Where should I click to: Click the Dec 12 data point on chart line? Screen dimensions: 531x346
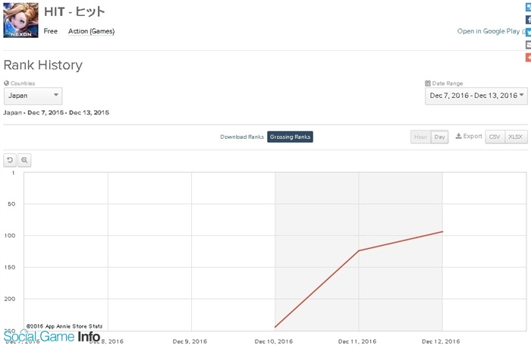(x=442, y=231)
